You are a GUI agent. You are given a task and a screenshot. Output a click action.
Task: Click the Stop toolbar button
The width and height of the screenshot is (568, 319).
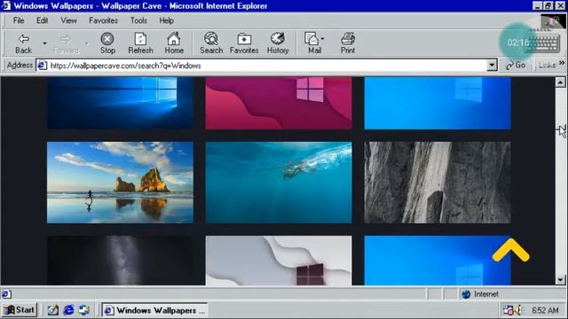107,43
